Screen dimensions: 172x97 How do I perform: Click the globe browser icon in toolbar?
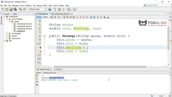click(50, 9)
